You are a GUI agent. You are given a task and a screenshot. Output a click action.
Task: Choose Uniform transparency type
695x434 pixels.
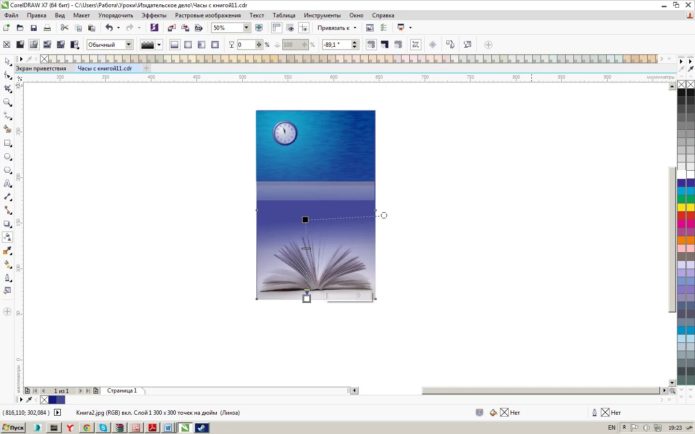point(20,45)
